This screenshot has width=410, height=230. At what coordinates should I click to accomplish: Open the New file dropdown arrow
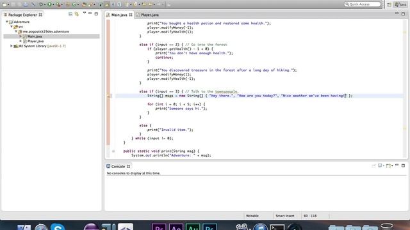(8, 4)
